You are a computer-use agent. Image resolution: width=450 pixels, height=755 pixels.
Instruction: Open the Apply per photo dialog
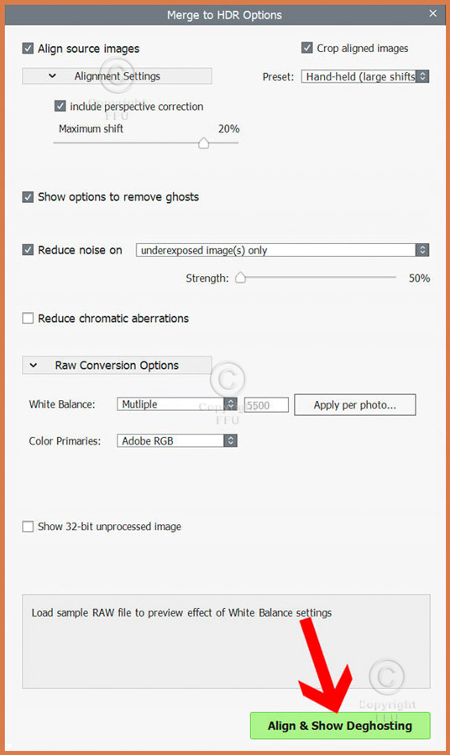coord(354,405)
